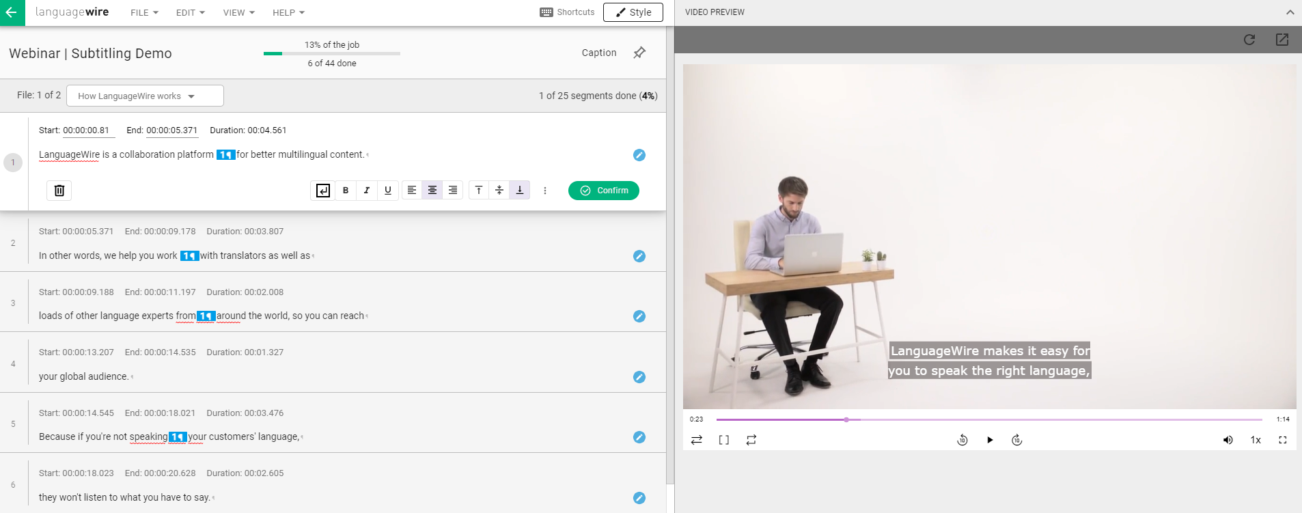Enter fullscreen video mode
The height and width of the screenshot is (513, 1302).
(1282, 440)
